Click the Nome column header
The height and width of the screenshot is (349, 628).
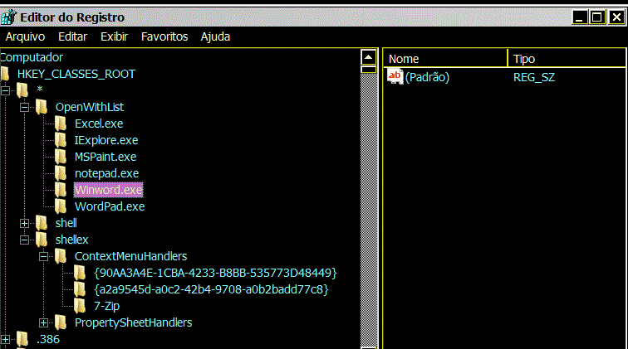coord(445,59)
